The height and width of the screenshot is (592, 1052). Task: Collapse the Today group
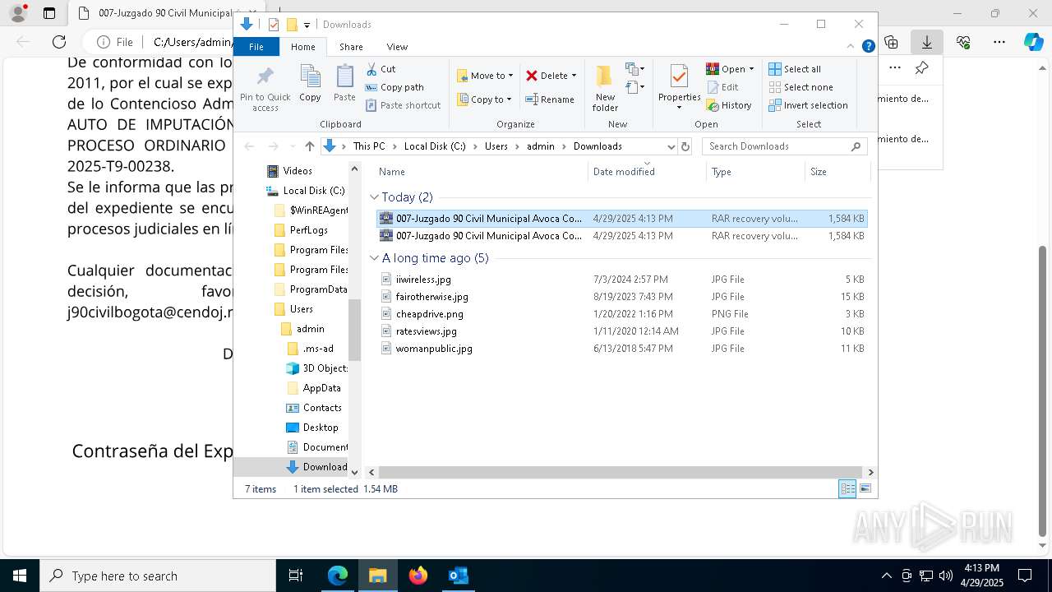[x=374, y=197]
